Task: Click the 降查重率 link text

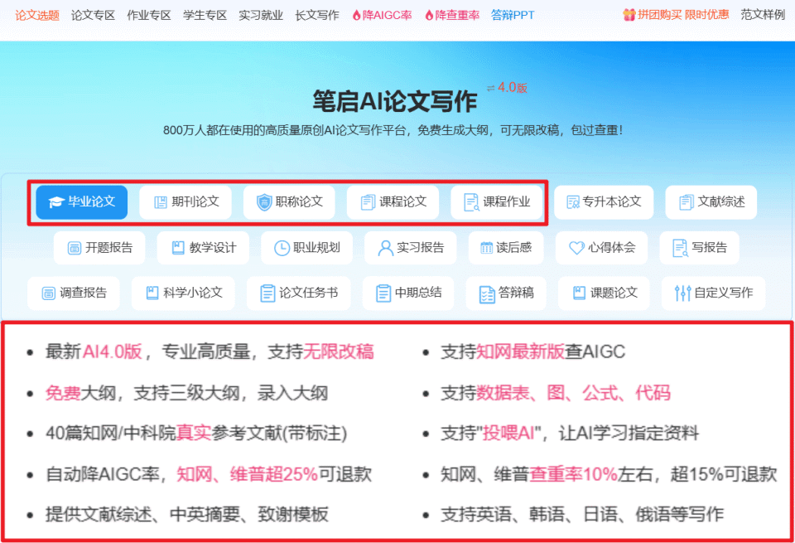Action: [457, 15]
